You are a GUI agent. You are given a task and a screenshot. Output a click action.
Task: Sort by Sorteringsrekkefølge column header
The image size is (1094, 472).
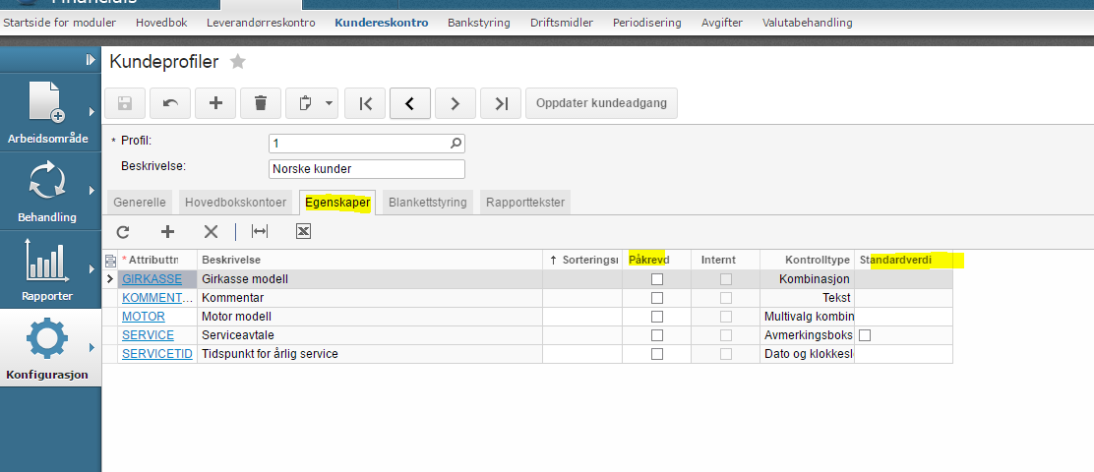582,260
